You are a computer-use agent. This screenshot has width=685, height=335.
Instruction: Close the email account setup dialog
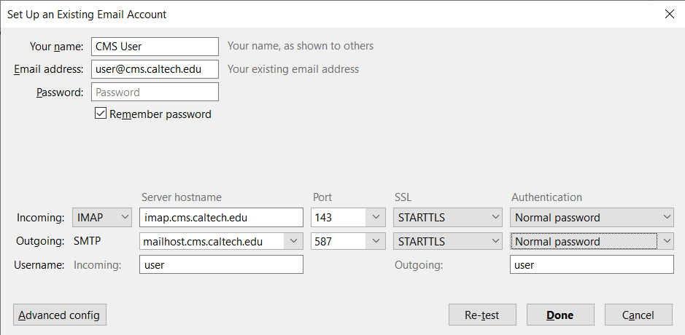[669, 14]
